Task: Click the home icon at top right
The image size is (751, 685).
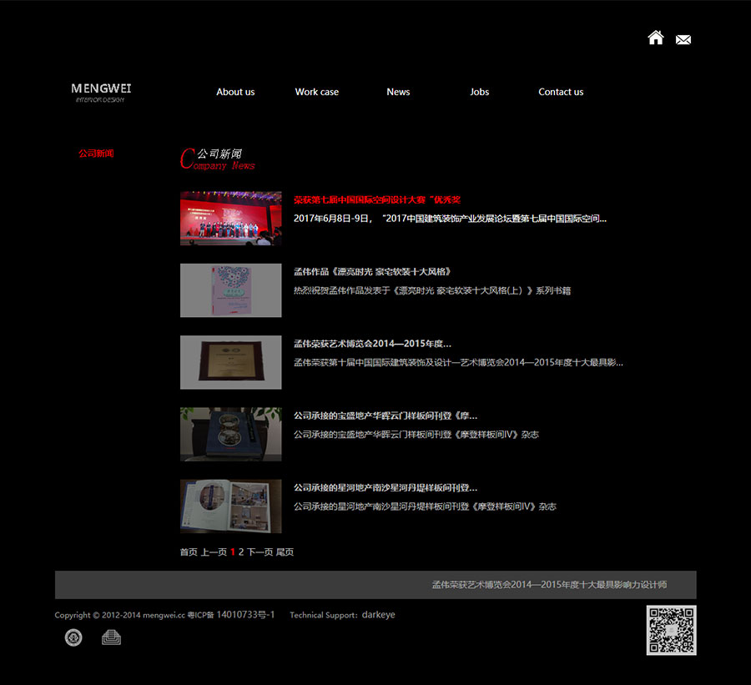Action: 656,38
